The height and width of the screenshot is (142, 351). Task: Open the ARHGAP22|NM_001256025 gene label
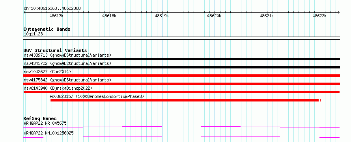(x=49, y=133)
